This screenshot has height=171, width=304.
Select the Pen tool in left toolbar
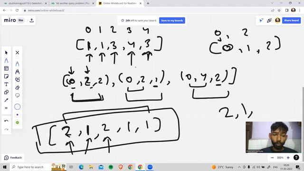coord(6,60)
